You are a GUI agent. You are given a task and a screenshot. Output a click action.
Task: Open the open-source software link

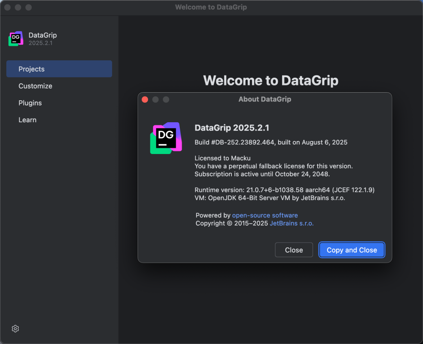(265, 215)
